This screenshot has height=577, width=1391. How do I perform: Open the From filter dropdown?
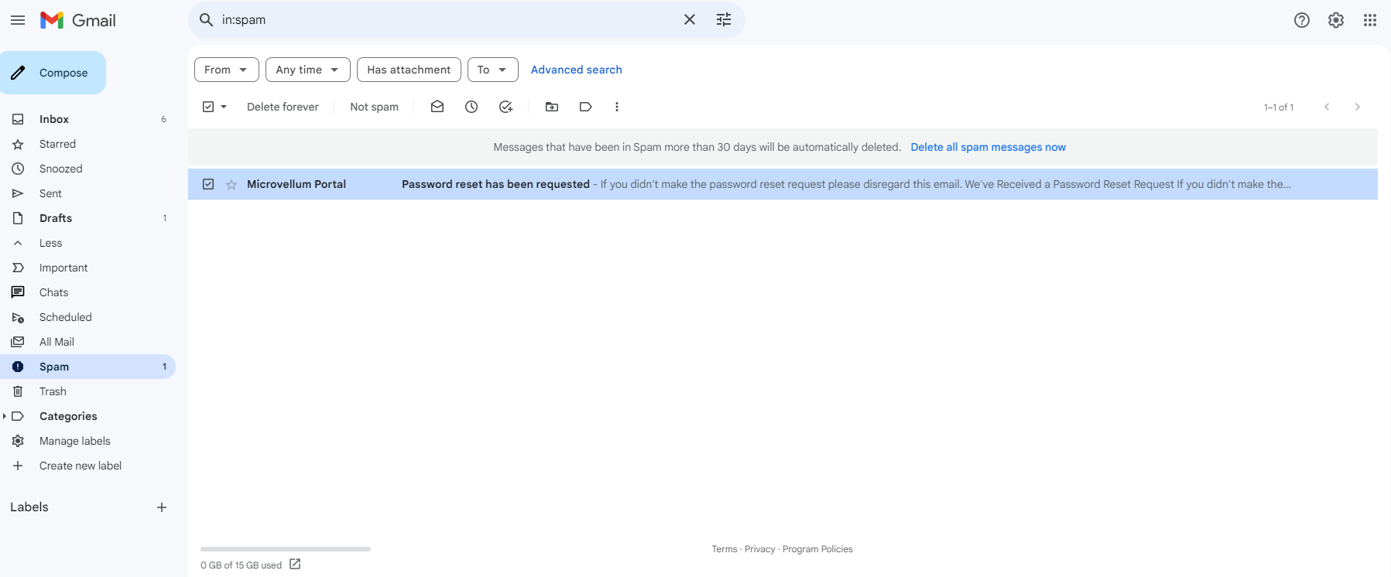click(x=226, y=70)
